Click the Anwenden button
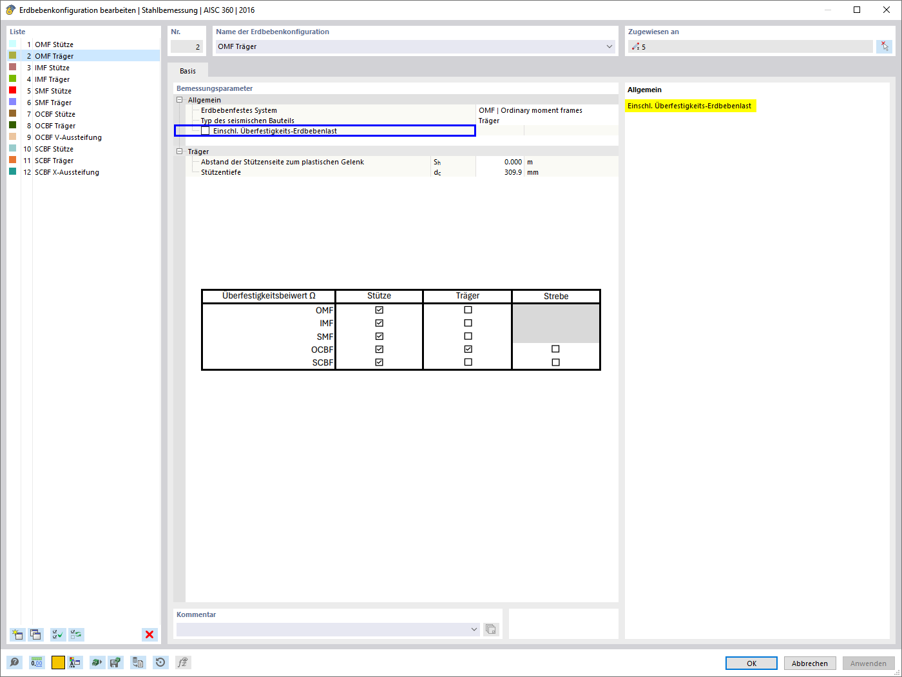This screenshot has width=902, height=677. [x=868, y=663]
